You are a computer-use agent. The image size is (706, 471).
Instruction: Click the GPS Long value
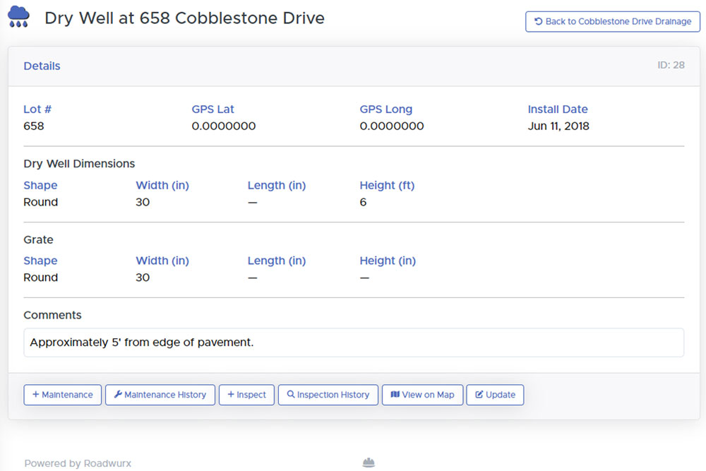pyautogui.click(x=391, y=126)
